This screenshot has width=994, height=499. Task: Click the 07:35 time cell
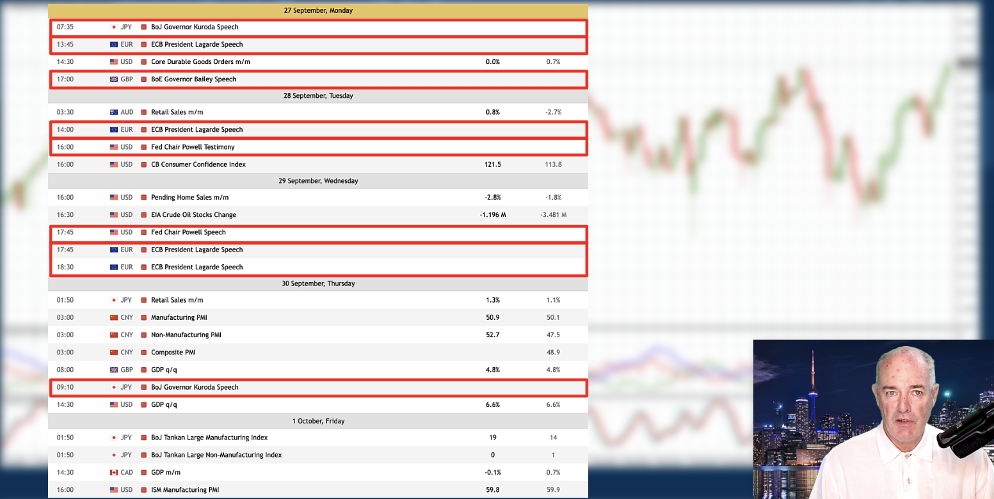pyautogui.click(x=65, y=28)
